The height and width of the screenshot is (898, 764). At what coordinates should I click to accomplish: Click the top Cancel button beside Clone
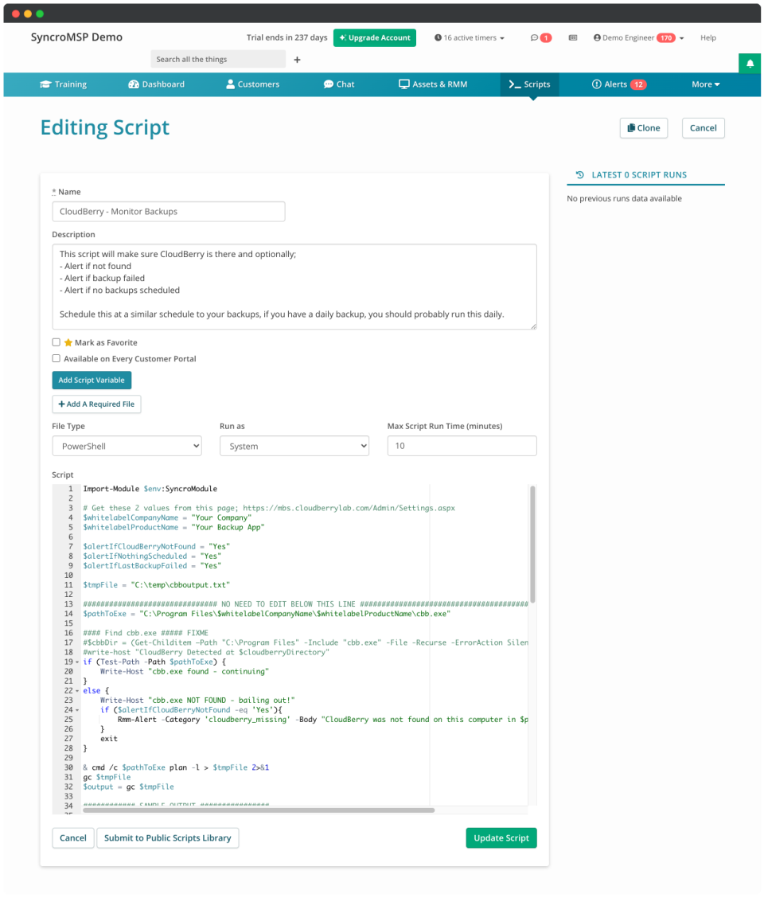[x=703, y=128]
